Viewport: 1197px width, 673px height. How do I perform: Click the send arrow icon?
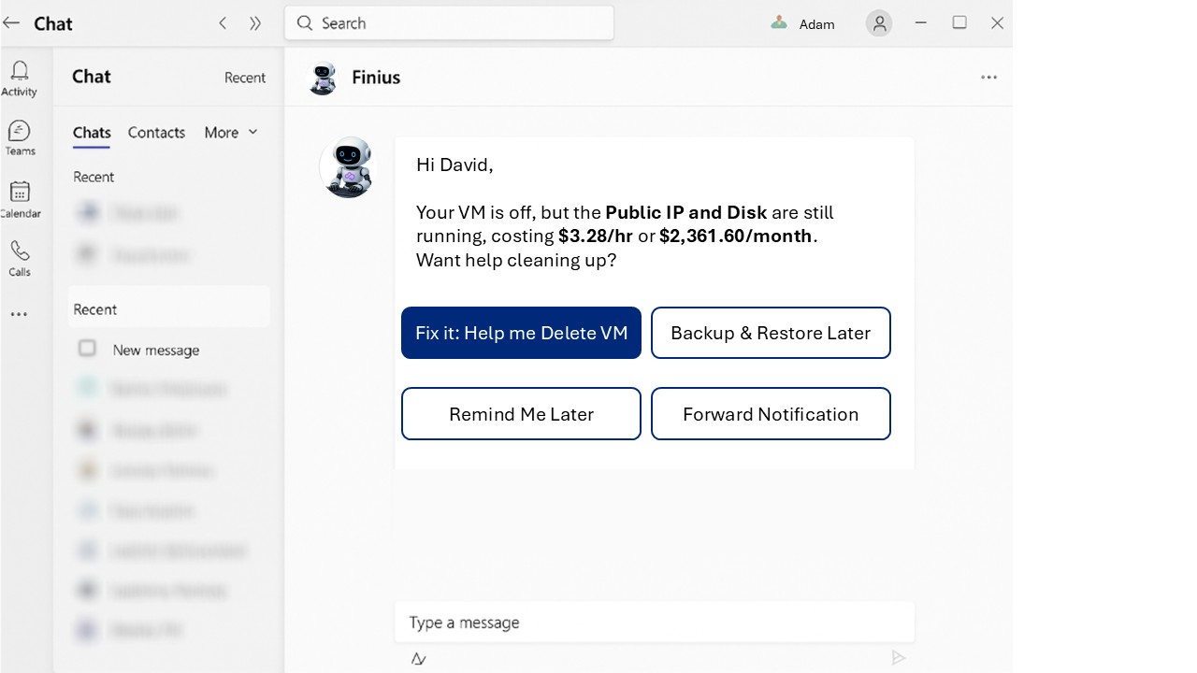point(898,658)
